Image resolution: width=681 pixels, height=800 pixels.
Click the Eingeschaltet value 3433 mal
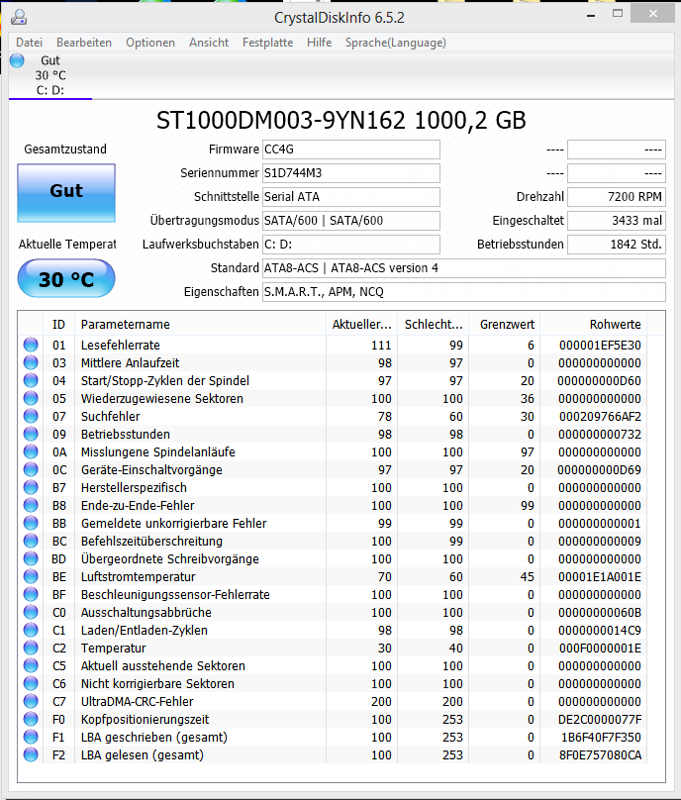click(x=617, y=221)
